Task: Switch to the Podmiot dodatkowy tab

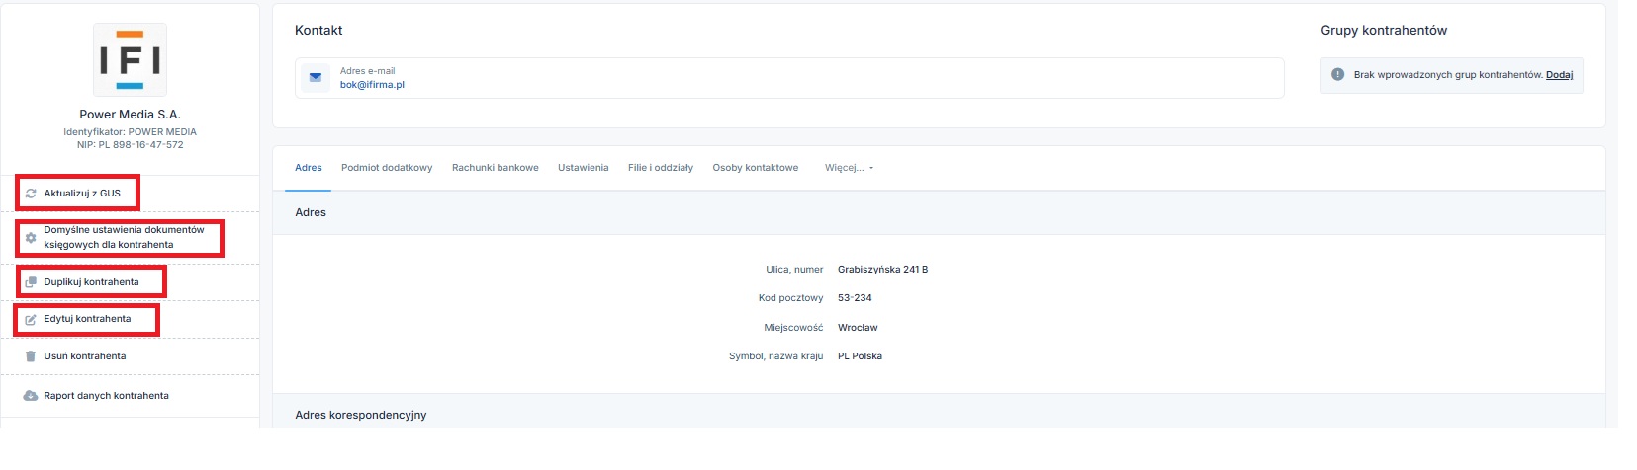Action: click(387, 168)
